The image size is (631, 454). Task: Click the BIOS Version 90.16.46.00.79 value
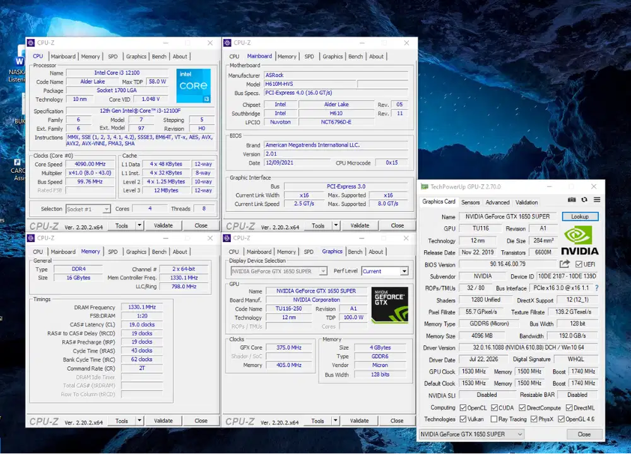point(508,264)
